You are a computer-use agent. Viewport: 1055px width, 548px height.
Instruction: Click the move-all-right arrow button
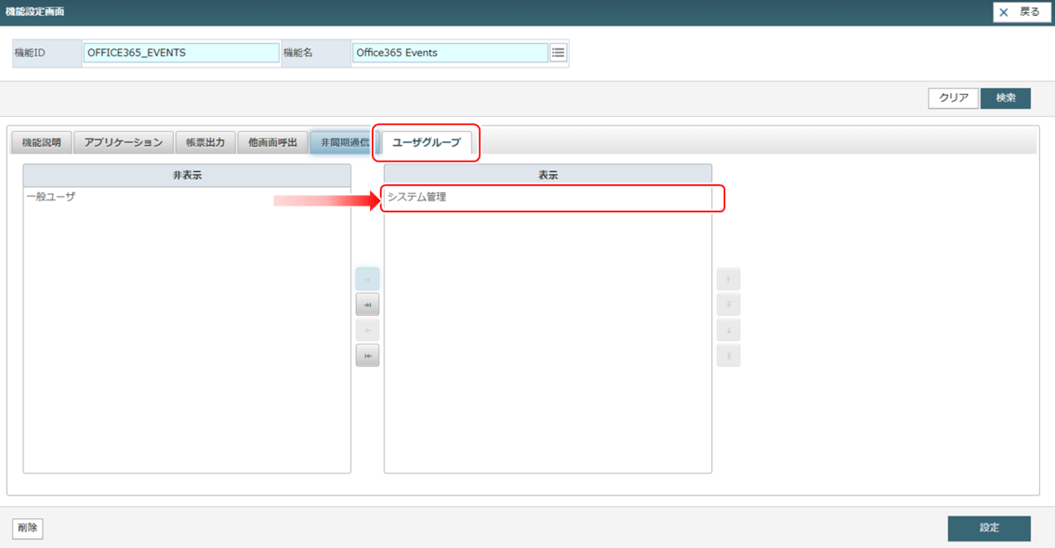point(367,305)
